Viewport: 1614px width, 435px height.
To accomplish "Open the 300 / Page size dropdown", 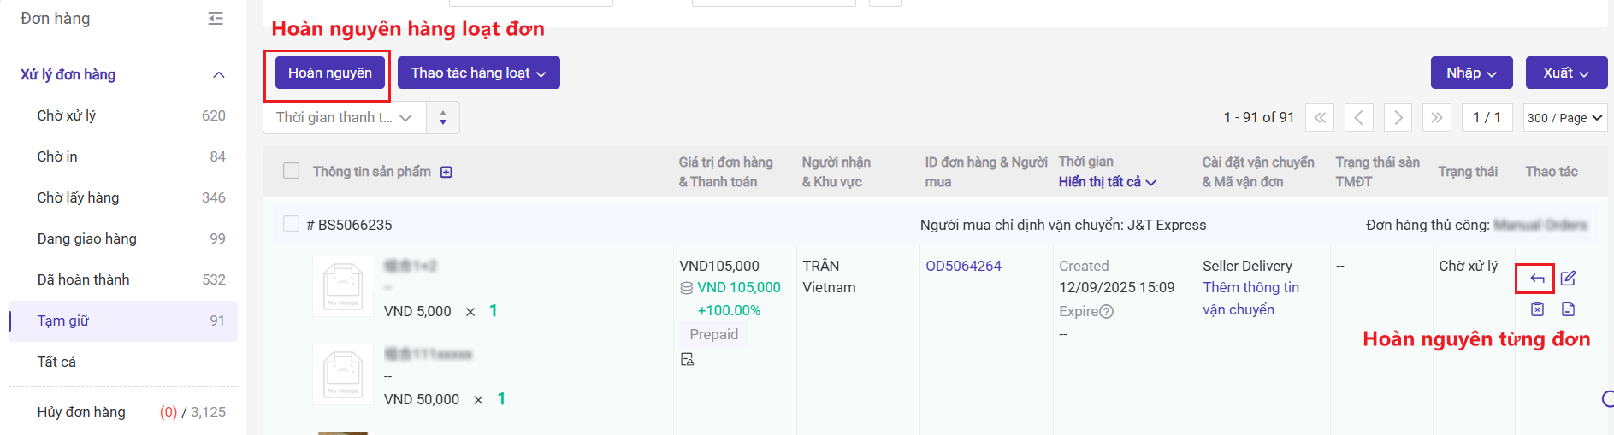I will pyautogui.click(x=1564, y=118).
